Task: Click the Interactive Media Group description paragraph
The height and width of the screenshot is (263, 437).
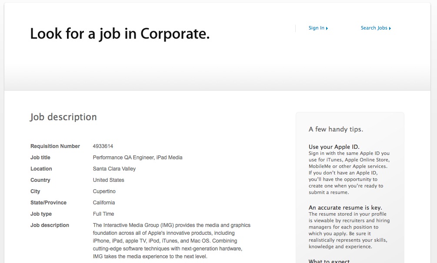Action: pyautogui.click(x=171, y=241)
